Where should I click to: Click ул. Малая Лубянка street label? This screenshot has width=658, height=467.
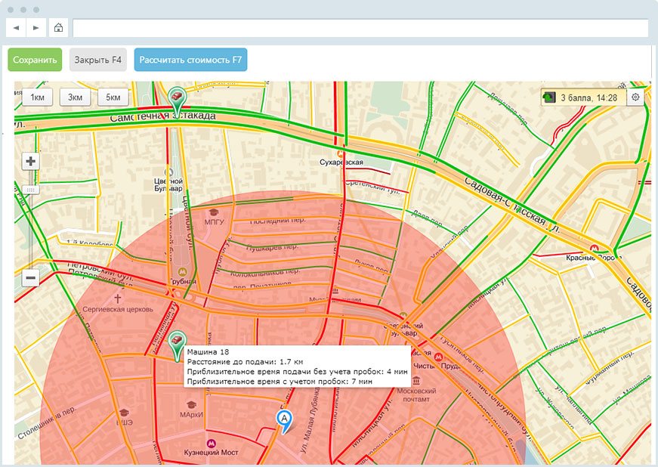pos(310,422)
